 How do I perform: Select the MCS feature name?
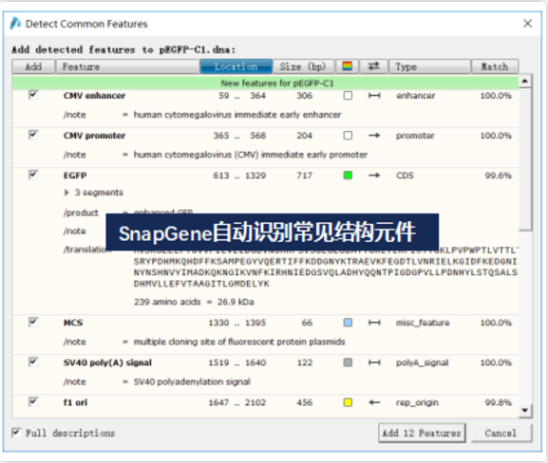[73, 323]
